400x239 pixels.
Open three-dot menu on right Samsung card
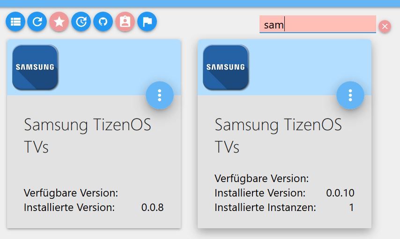(x=350, y=95)
